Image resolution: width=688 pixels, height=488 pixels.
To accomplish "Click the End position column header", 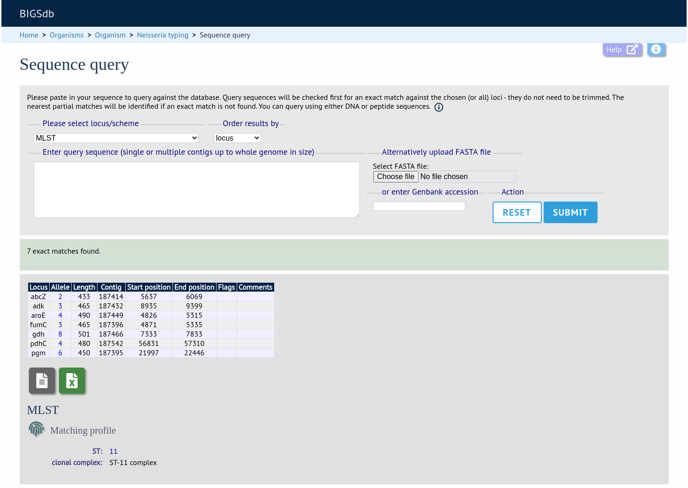I will [x=194, y=287].
